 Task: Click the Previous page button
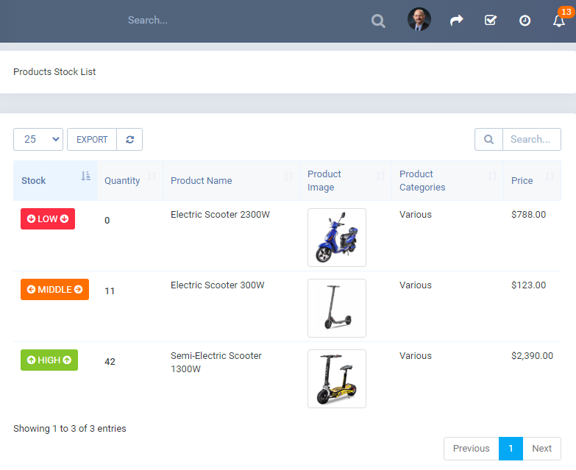(x=471, y=449)
